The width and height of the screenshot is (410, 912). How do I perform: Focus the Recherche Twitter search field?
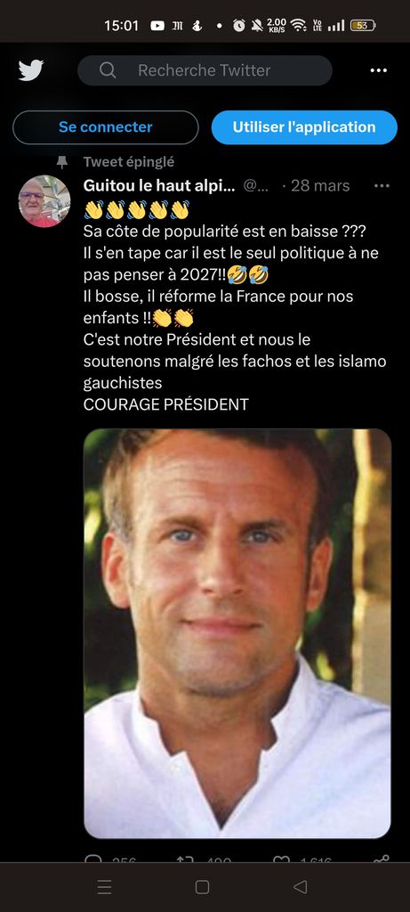[205, 70]
